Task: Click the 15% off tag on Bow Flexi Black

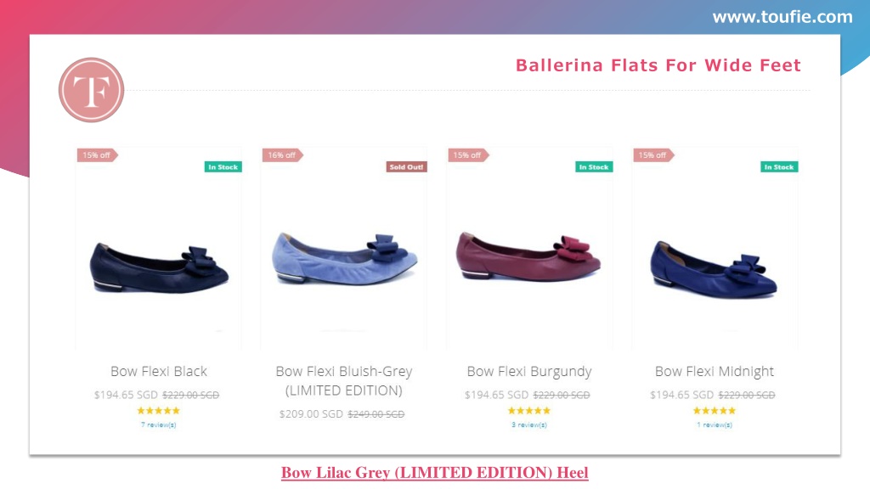Action: [97, 155]
